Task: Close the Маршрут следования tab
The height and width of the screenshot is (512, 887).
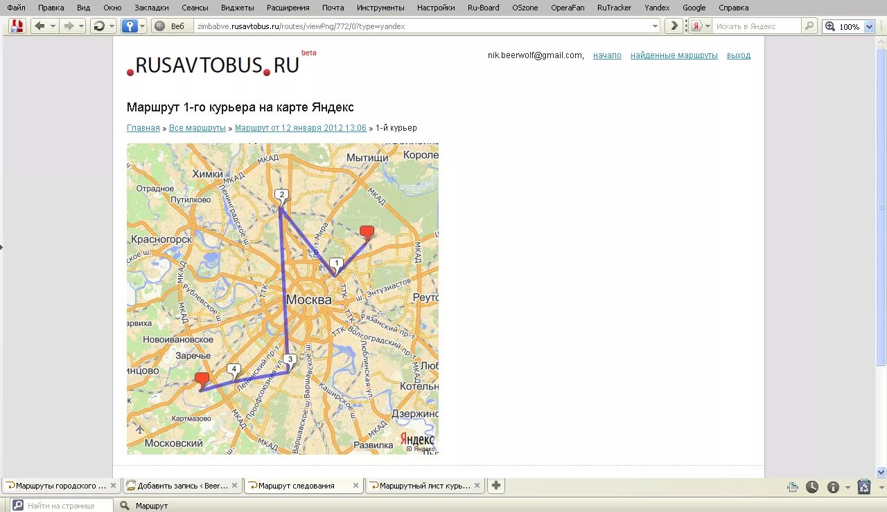Action: point(355,486)
